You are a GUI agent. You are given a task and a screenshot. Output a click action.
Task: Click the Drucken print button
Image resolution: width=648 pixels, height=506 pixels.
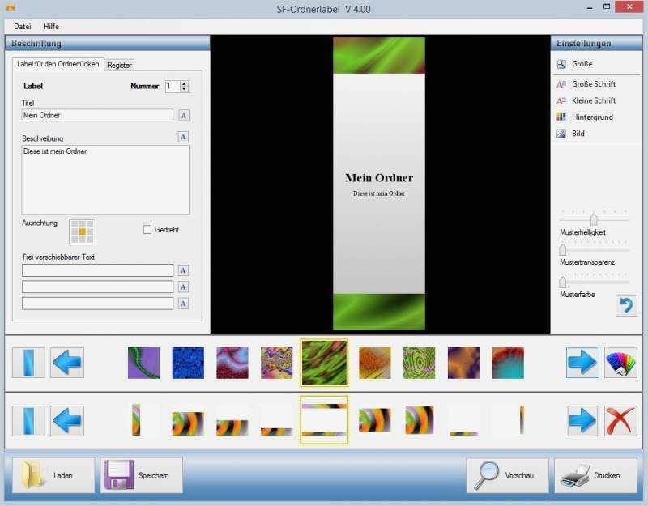coord(595,475)
